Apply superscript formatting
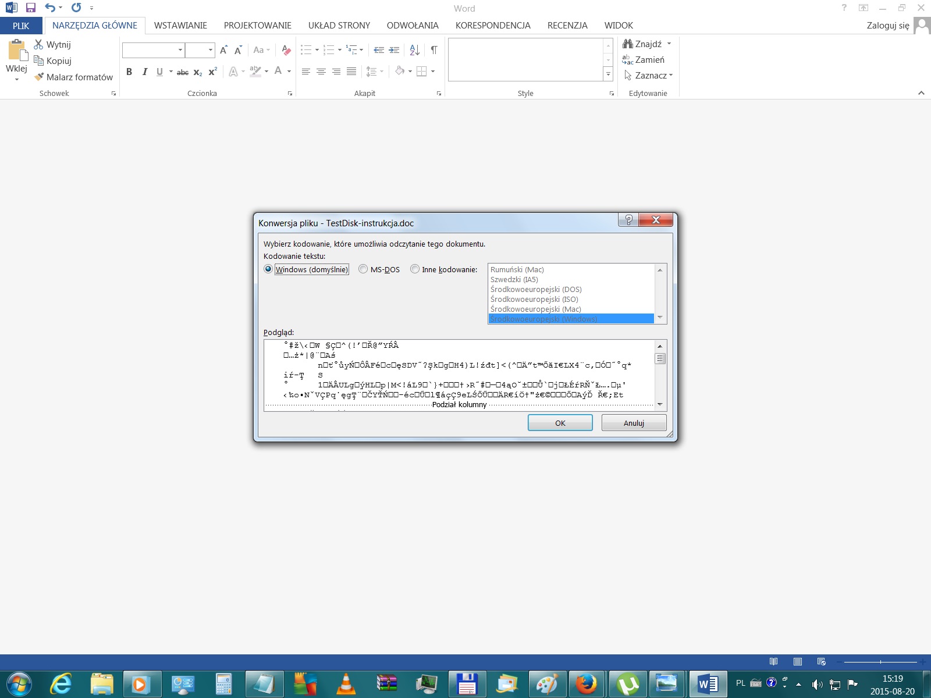The height and width of the screenshot is (698, 931). coord(213,72)
